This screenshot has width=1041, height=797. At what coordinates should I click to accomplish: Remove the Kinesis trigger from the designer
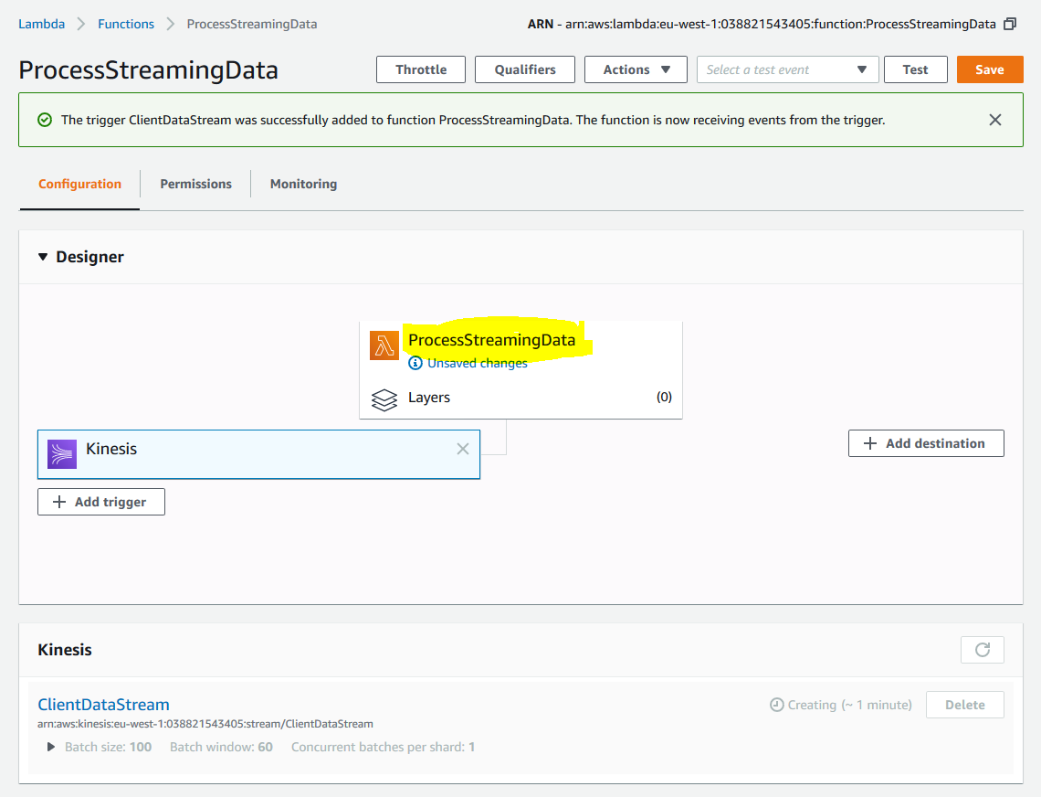click(x=463, y=450)
